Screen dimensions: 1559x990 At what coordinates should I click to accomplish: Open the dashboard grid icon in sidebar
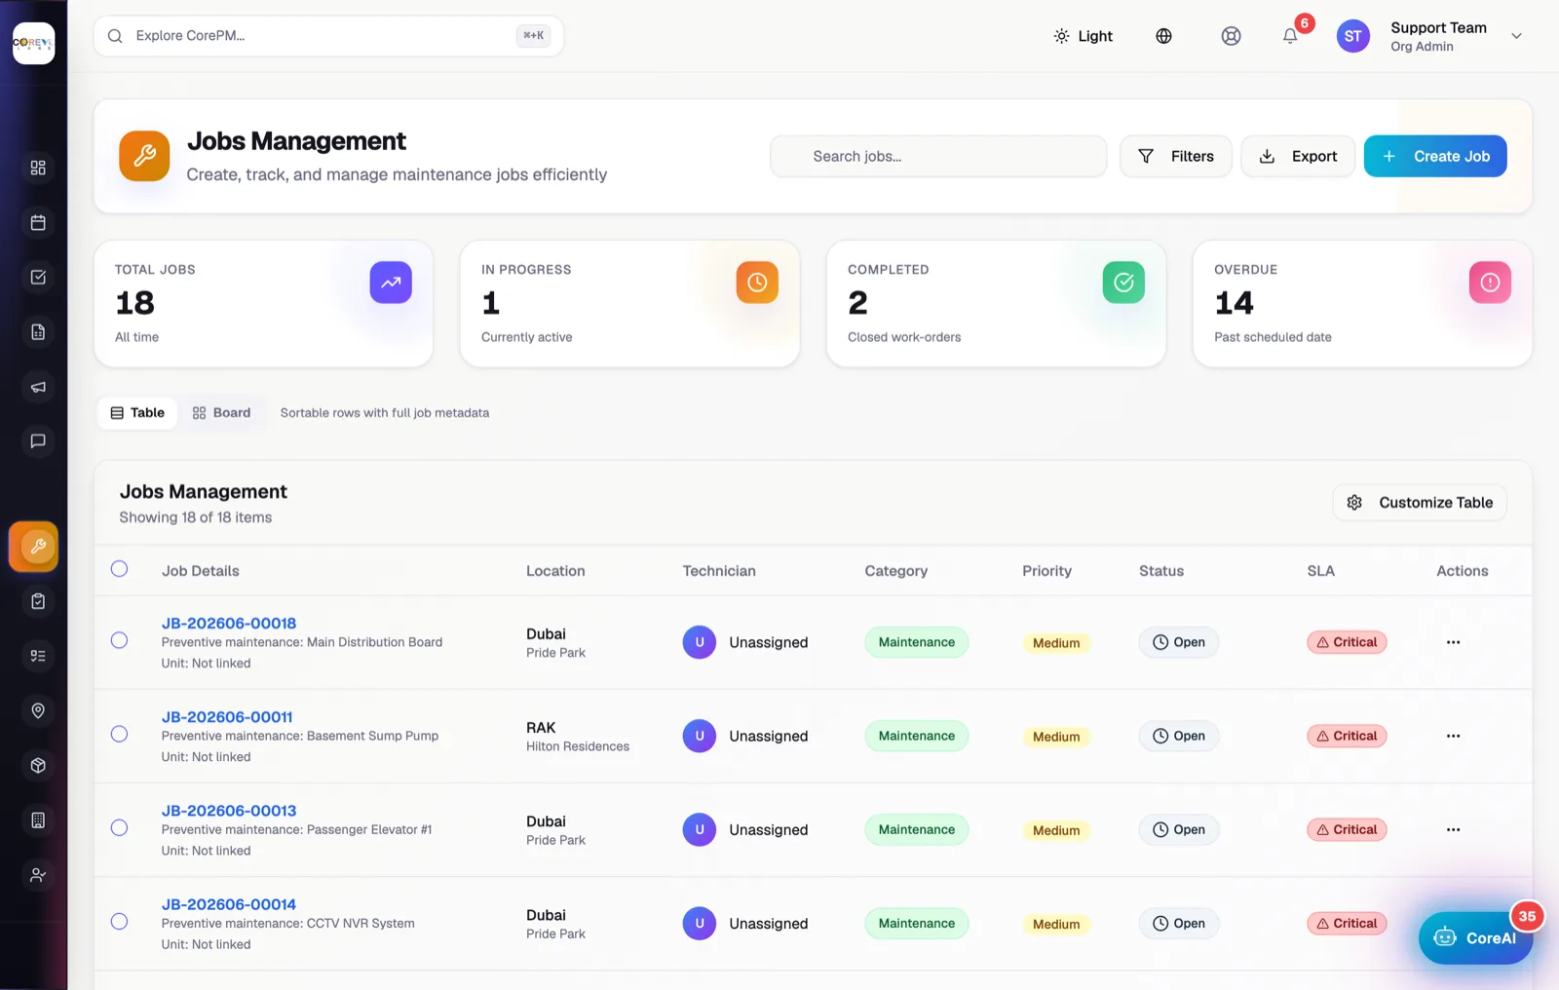(x=38, y=168)
